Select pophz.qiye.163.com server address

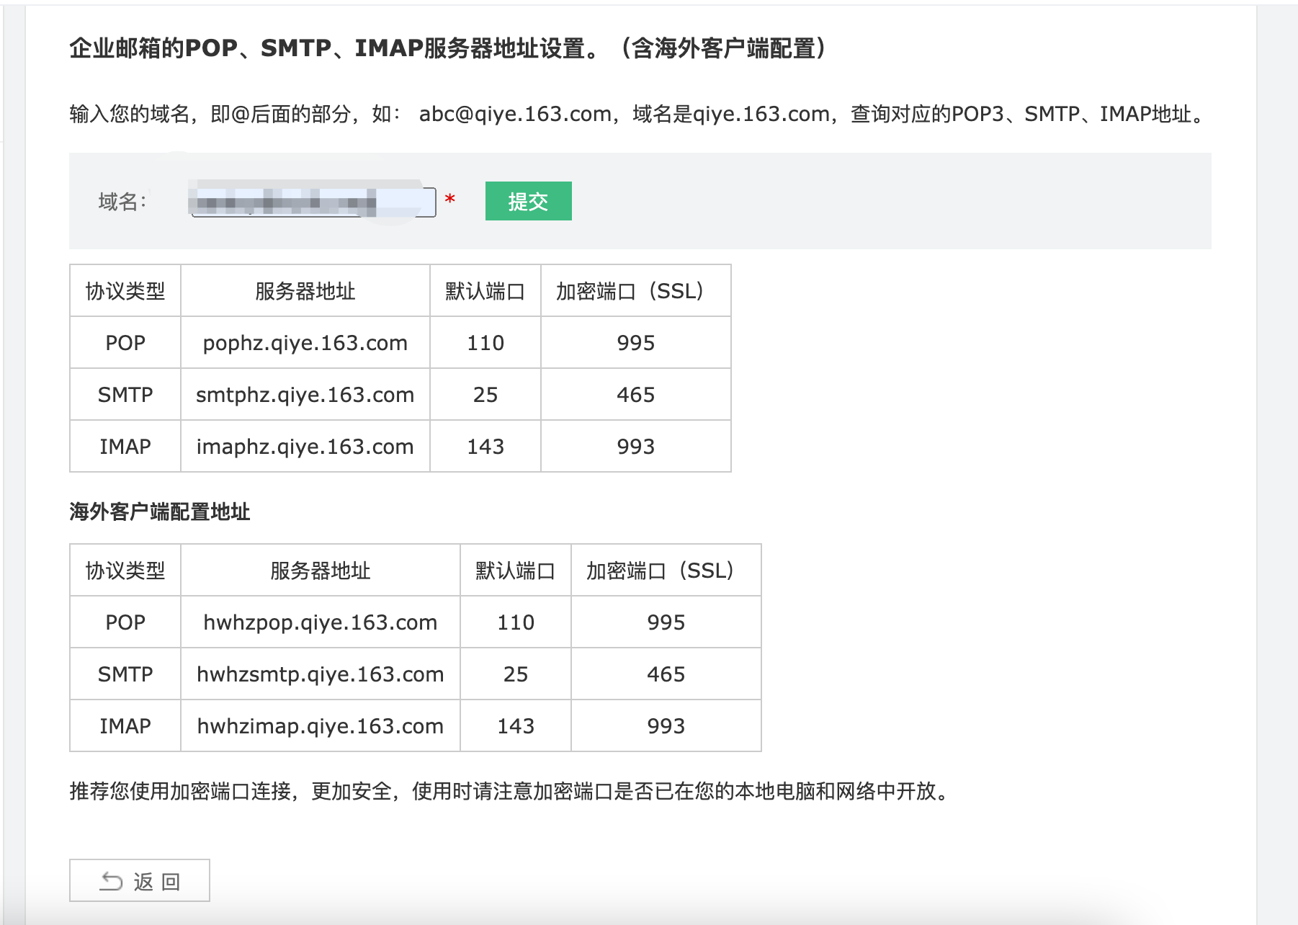[305, 343]
